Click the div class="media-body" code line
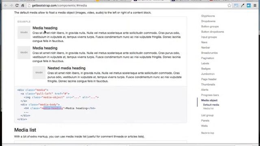 [x=40, y=105]
